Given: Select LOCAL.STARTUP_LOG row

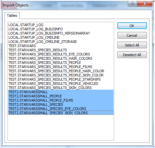Looking at the screenshot, I should [x=61, y=25].
